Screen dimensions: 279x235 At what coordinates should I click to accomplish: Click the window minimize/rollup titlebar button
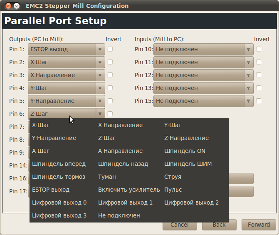coord(16,6)
